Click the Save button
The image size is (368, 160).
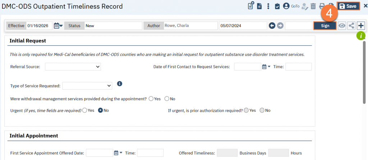click(x=348, y=6)
